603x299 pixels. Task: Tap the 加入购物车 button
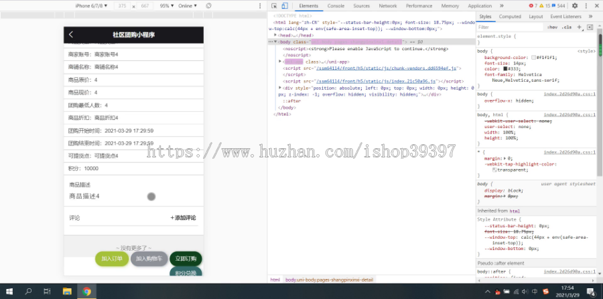pos(149,259)
